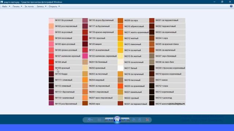Click the Эл. почта menu item
234x131 pixels.
point(29,7)
